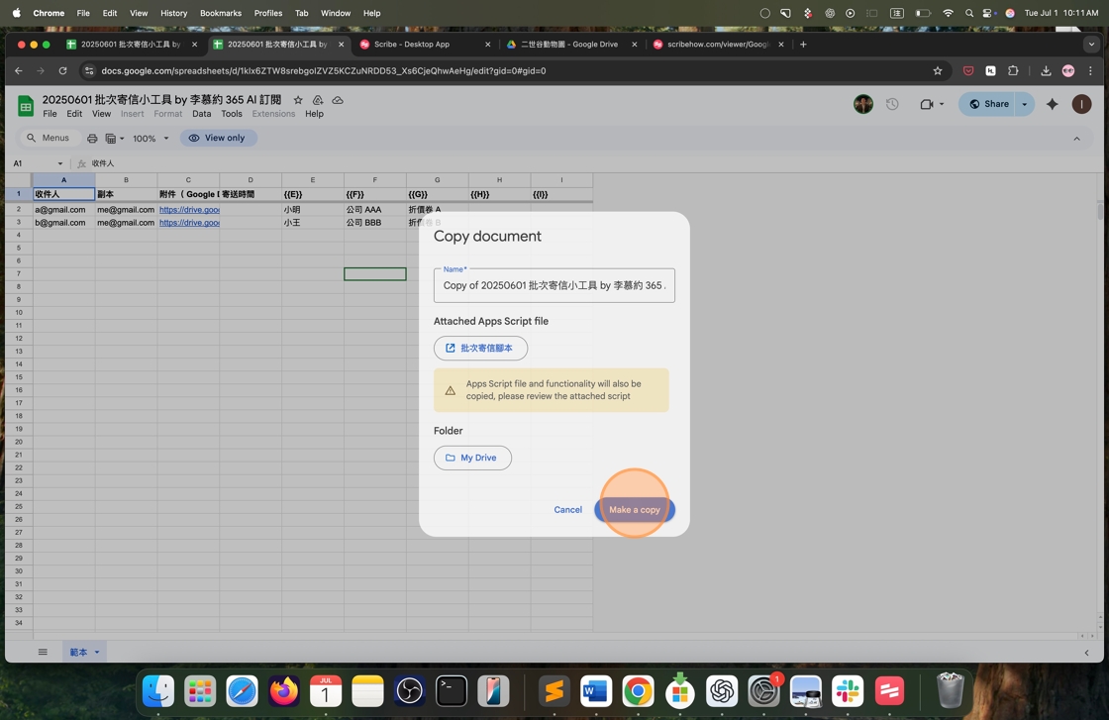Go back with browser back arrow
The image size is (1109, 720).
pyautogui.click(x=19, y=70)
